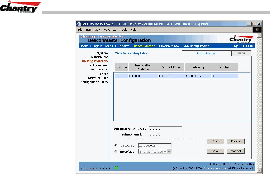Select Maintenance in left sidebar
Image resolution: width=270 pixels, height=174 pixels.
[x=98, y=57]
